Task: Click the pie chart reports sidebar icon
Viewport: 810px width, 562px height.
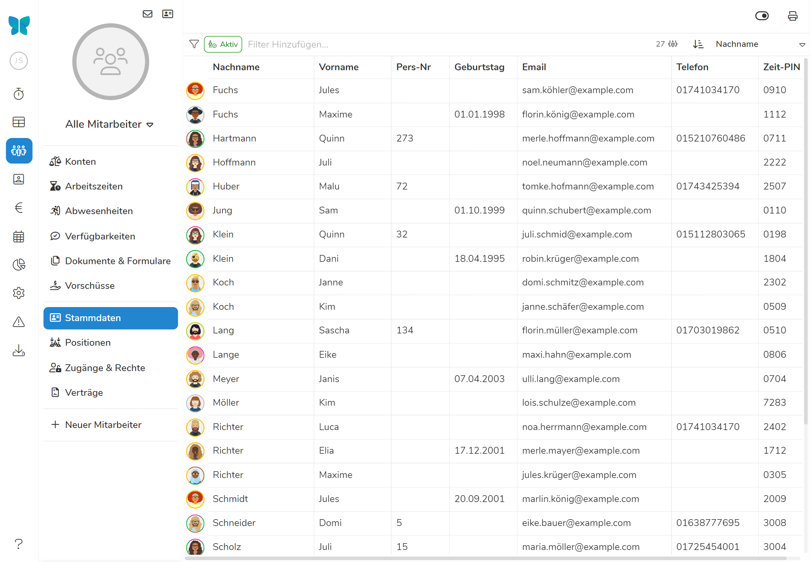Action: [x=19, y=265]
